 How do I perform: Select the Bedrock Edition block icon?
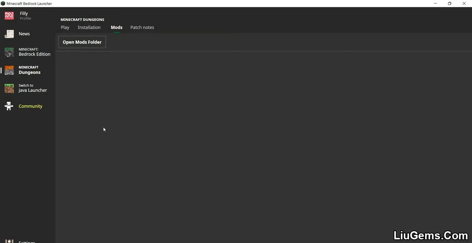point(9,52)
